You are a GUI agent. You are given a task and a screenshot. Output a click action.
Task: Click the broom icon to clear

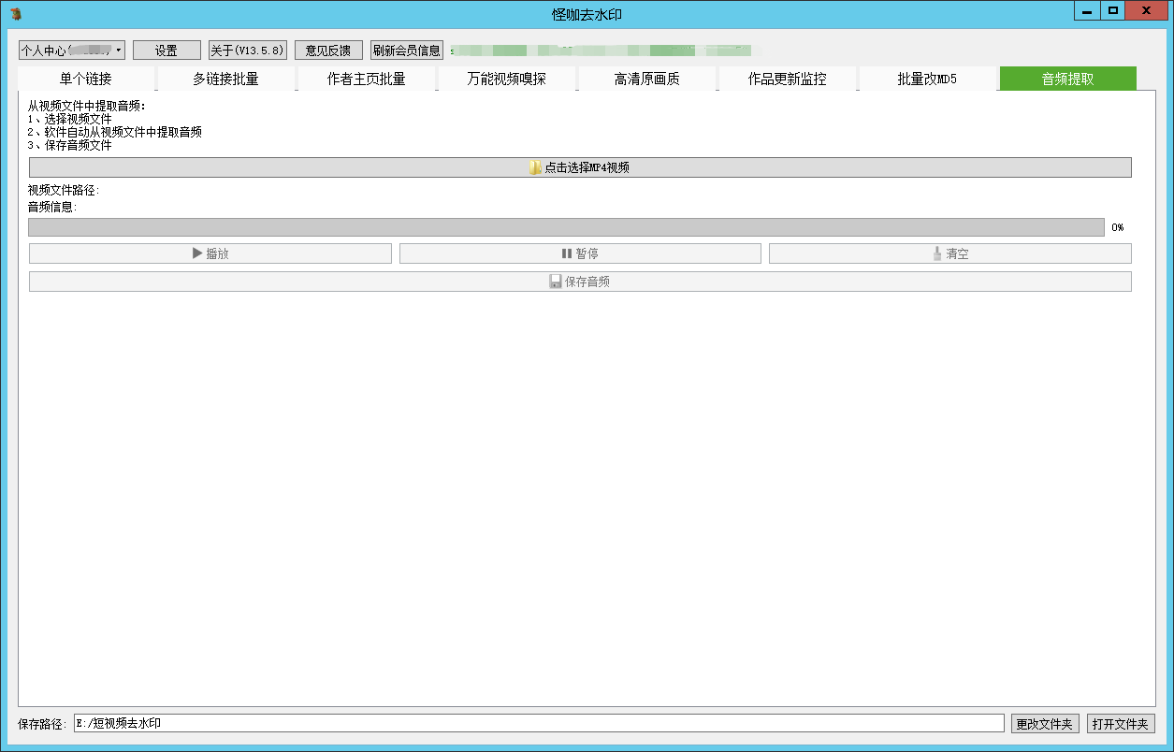pos(937,253)
